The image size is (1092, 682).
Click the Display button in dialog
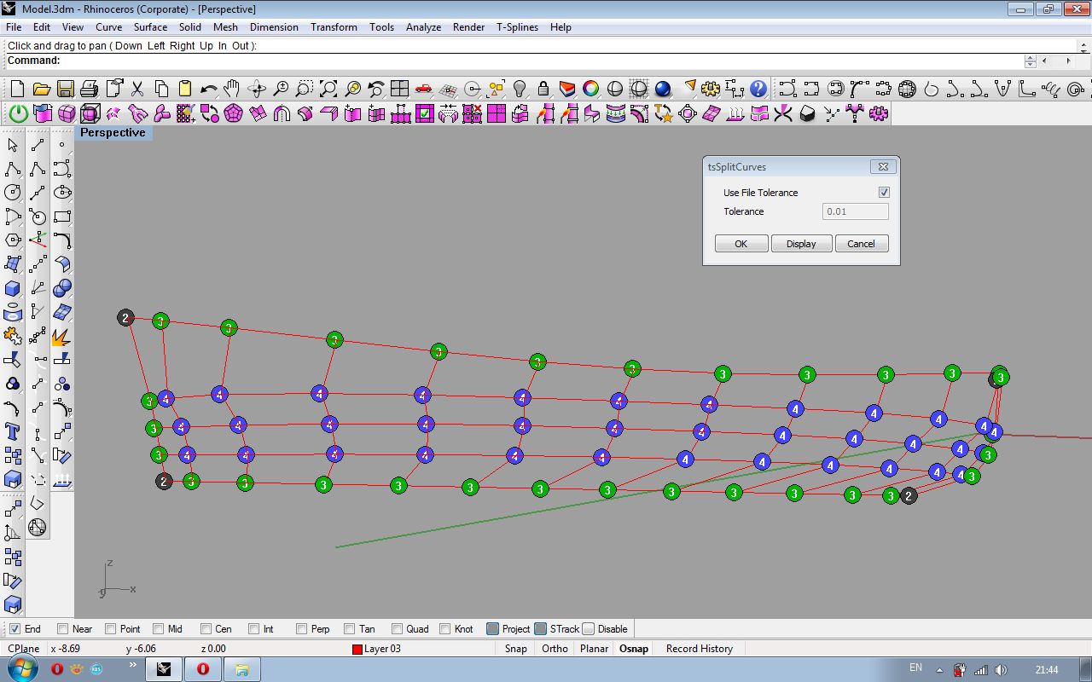point(801,244)
